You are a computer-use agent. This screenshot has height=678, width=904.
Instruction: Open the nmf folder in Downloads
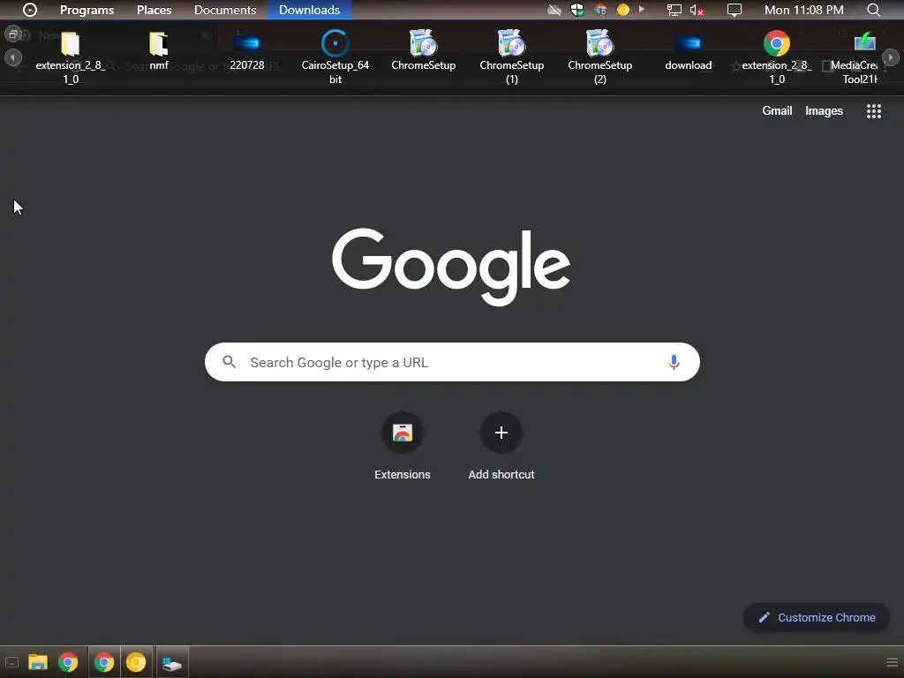point(159,50)
